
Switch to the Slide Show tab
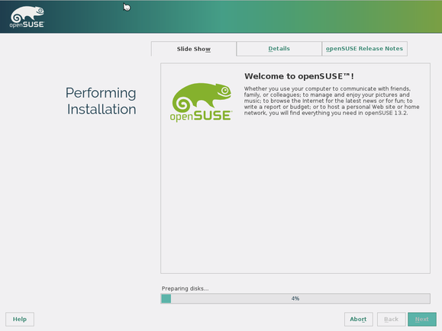click(x=194, y=49)
